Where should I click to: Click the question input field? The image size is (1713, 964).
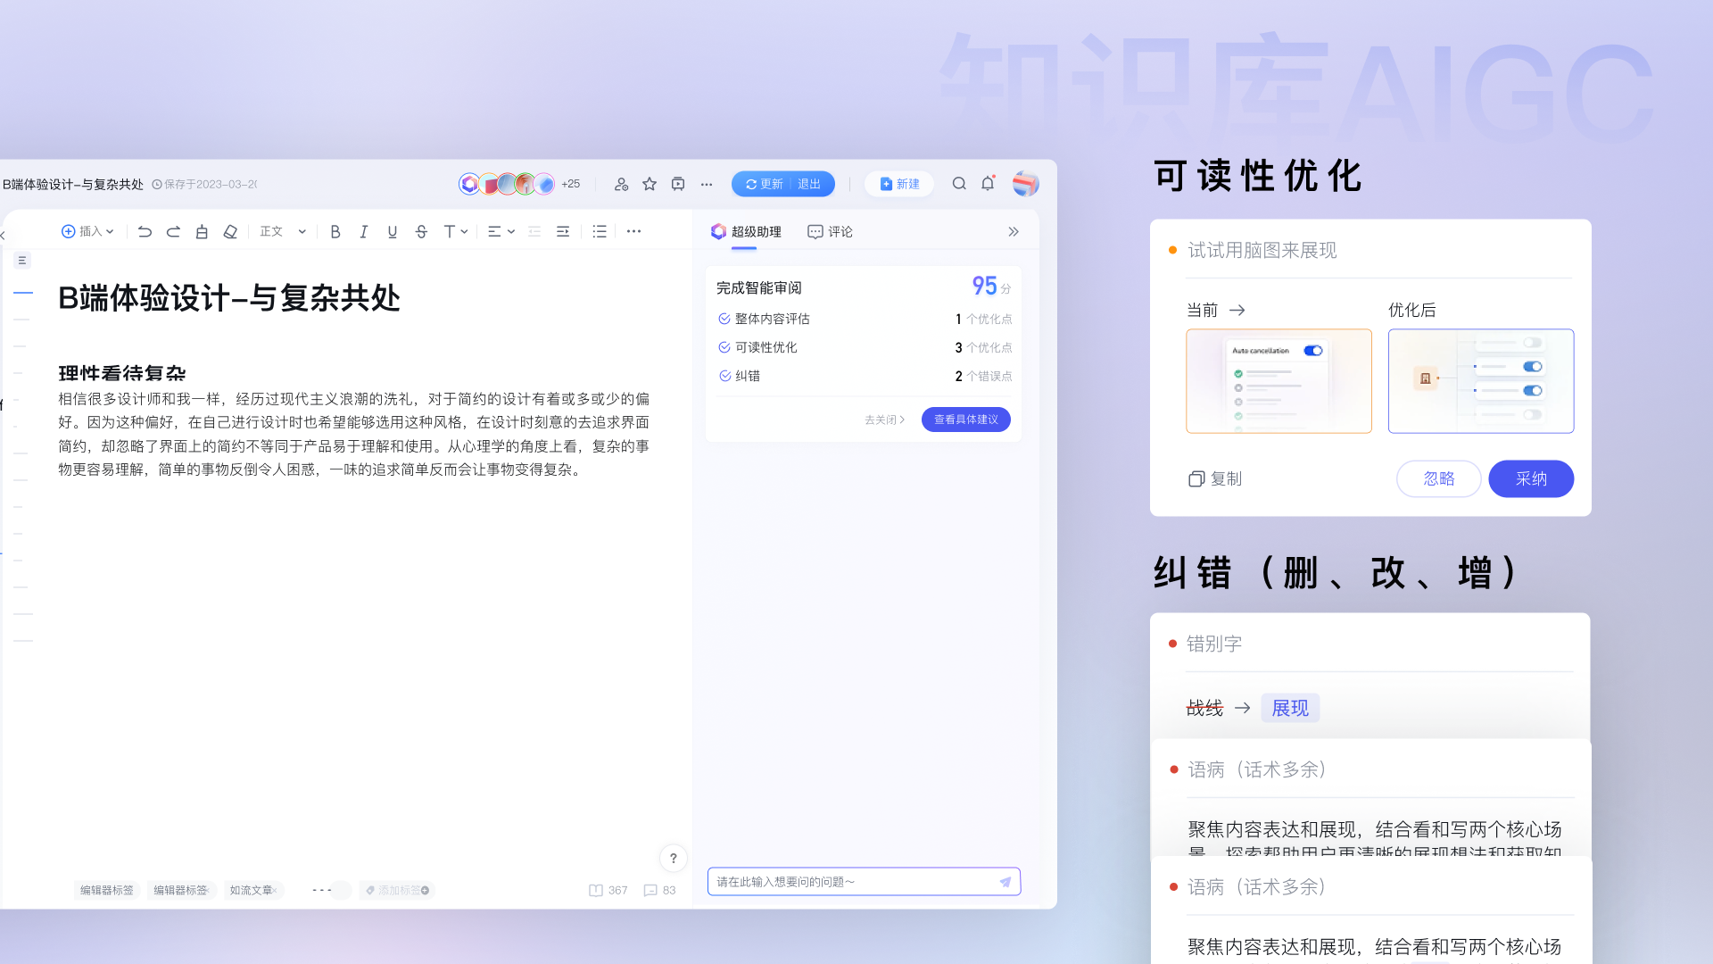coord(852,882)
